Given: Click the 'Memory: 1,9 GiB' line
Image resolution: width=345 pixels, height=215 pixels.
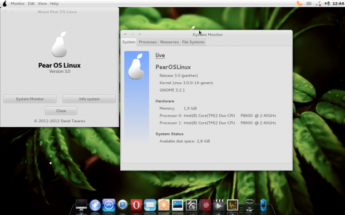Looking at the screenshot, I should tap(178, 108).
